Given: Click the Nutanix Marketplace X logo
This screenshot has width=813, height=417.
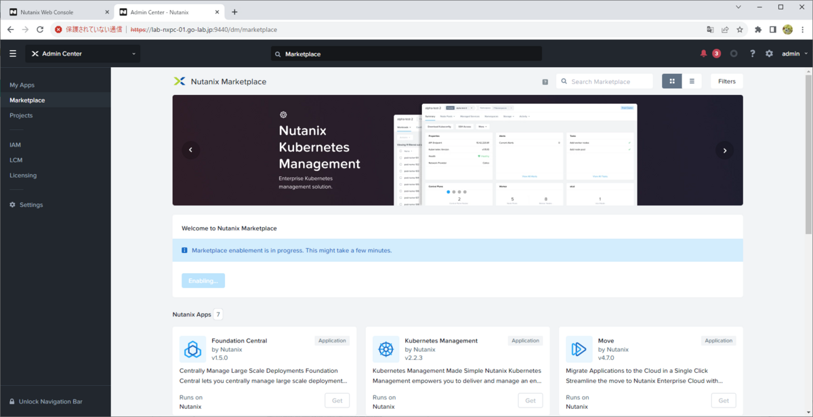Looking at the screenshot, I should [x=179, y=81].
